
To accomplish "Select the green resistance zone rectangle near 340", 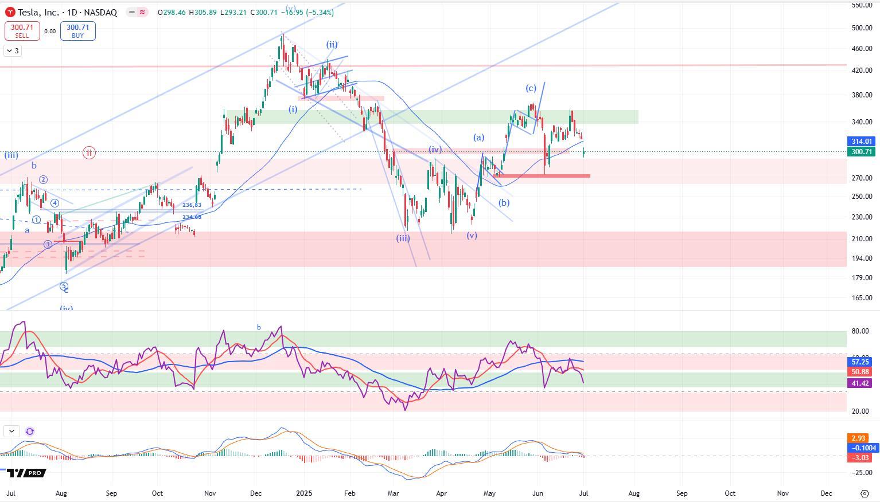I will (x=433, y=117).
